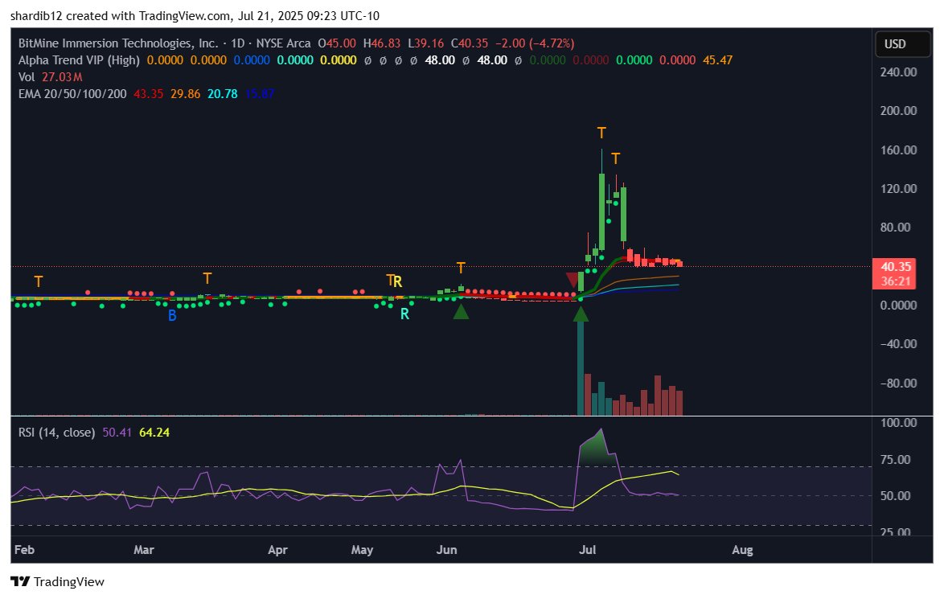Click the orange T marker above Jun

(x=461, y=268)
